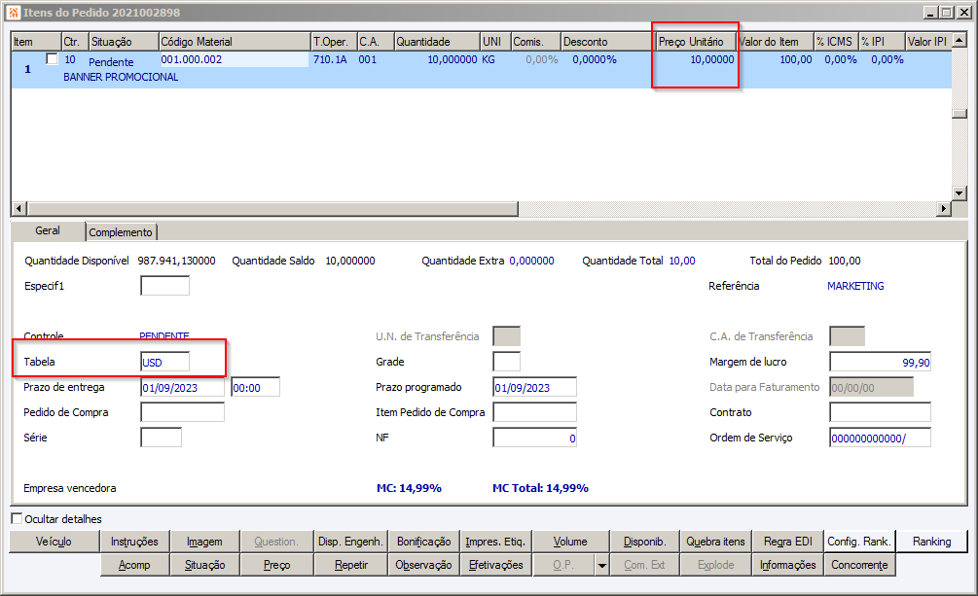The image size is (978, 596).
Task: Click the Prazo de entrega date field
Action: (x=182, y=387)
